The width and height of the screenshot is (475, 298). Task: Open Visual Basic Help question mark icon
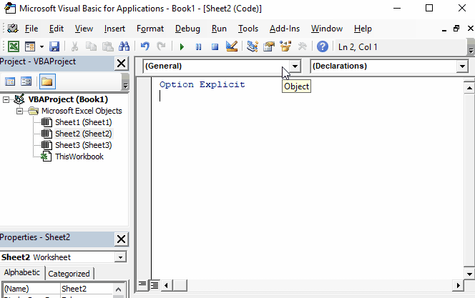point(323,46)
